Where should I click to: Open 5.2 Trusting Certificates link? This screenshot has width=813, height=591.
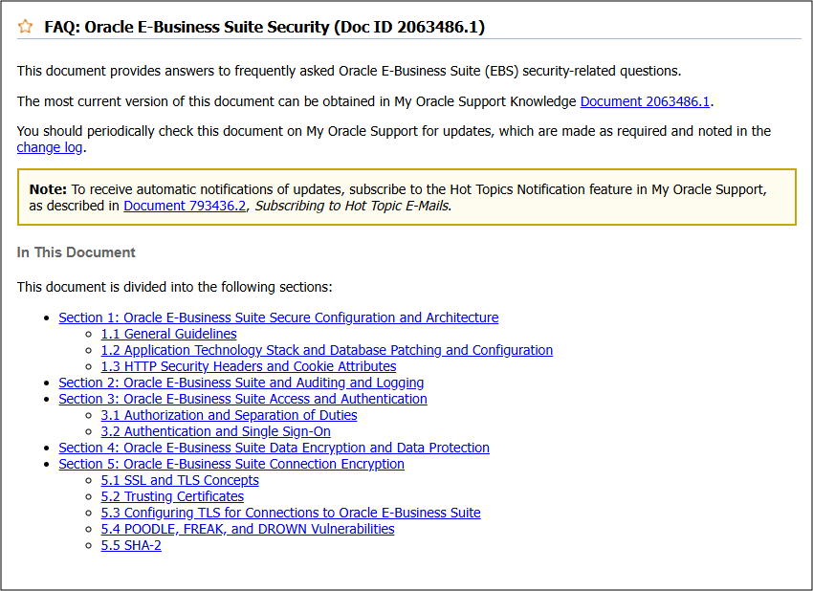pyautogui.click(x=172, y=496)
